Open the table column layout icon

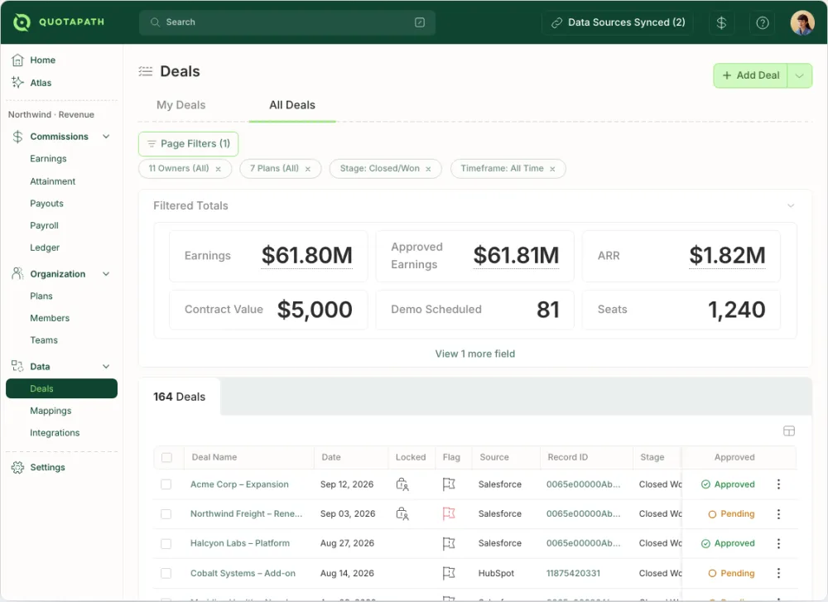789,431
